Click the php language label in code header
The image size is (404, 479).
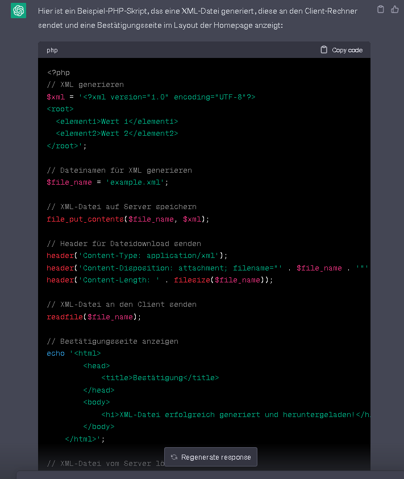pyautogui.click(x=52, y=50)
